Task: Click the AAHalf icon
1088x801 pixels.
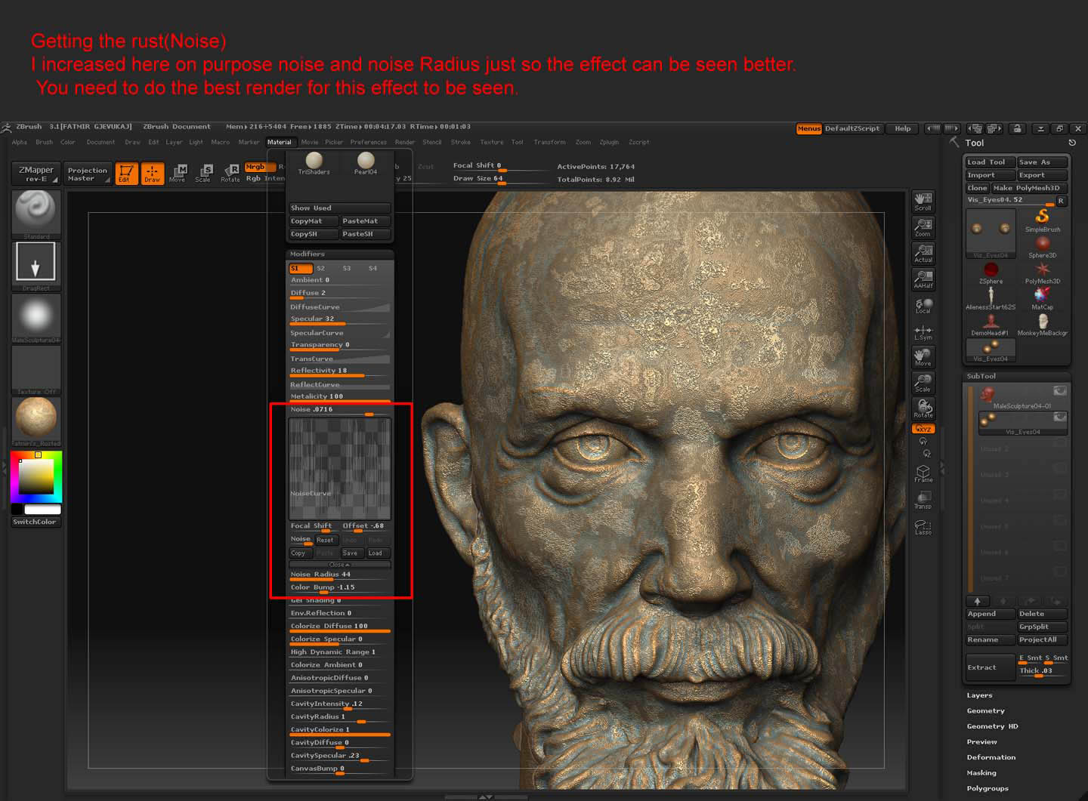Action: coord(923,279)
